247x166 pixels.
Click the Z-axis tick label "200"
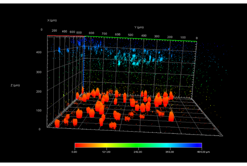[39, 91]
